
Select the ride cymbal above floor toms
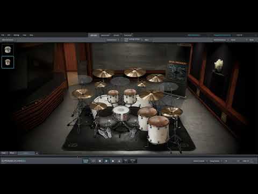[152, 95]
